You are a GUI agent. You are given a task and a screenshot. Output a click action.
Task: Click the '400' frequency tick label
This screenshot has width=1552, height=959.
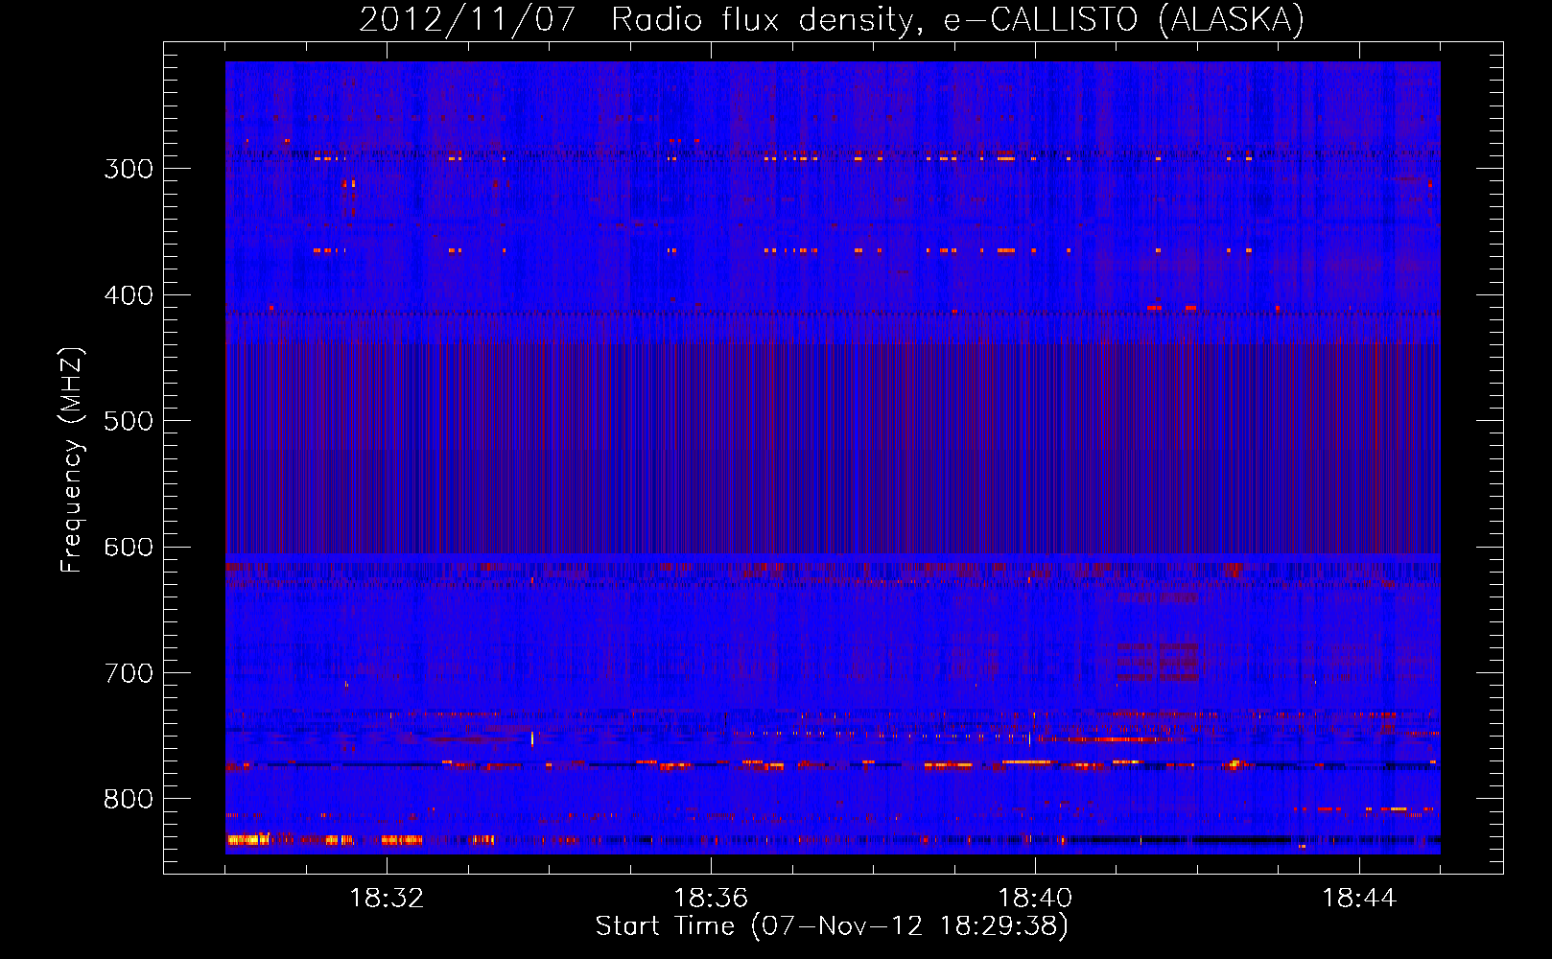point(129,295)
